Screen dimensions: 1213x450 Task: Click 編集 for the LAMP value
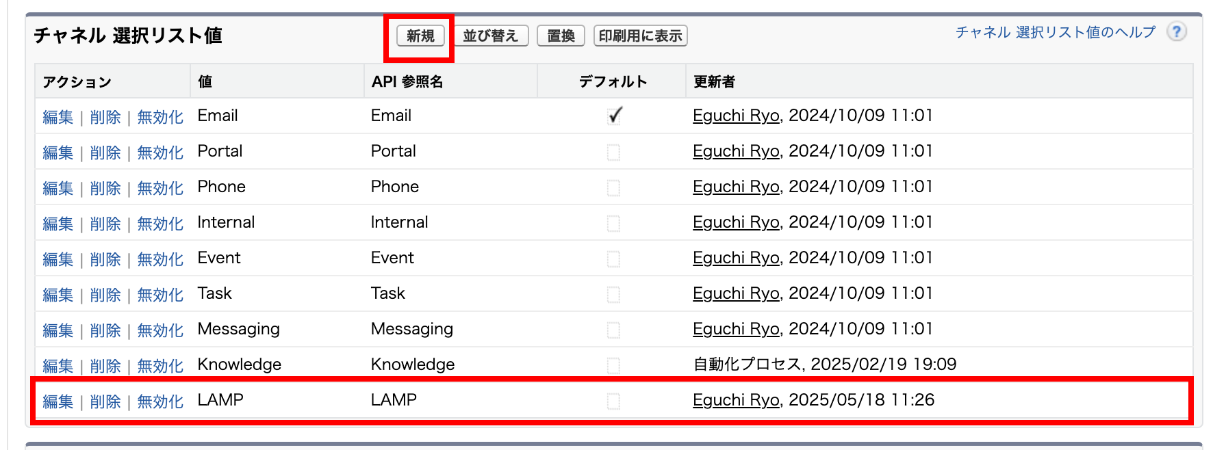[58, 401]
